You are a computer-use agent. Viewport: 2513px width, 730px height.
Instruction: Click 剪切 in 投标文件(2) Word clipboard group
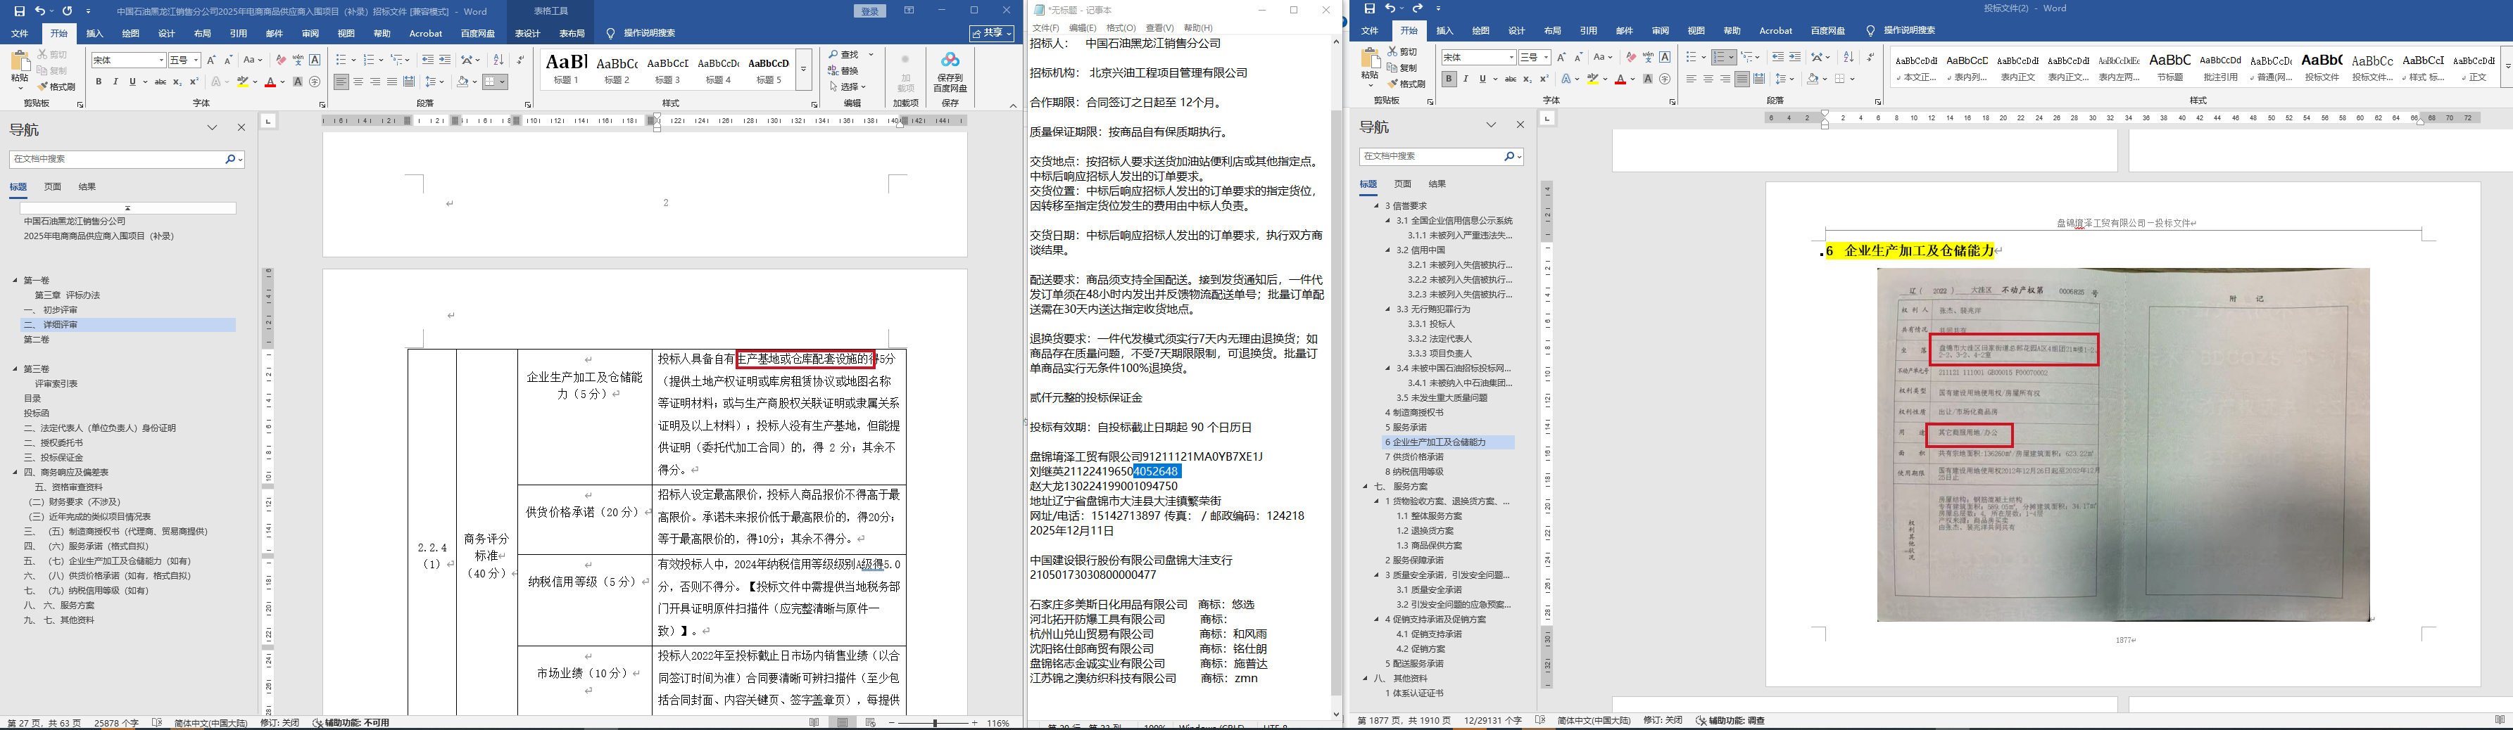1402,51
